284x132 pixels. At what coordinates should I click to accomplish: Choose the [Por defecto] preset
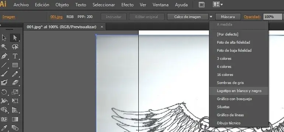238,34
